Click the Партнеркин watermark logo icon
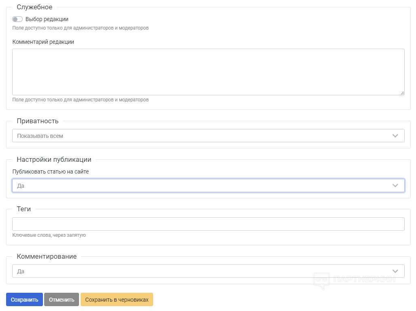The width and height of the screenshot is (416, 311). [x=322, y=281]
